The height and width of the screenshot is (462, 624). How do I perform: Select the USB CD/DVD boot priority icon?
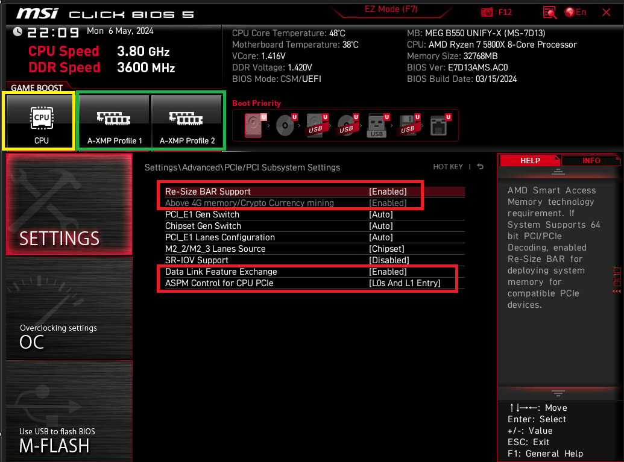pyautogui.click(x=347, y=125)
